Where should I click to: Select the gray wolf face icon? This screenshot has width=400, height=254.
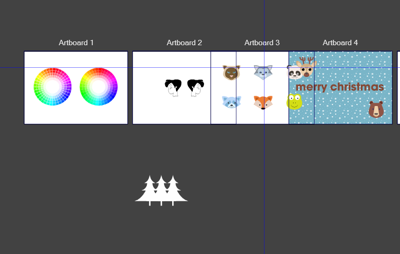pyautogui.click(x=263, y=72)
